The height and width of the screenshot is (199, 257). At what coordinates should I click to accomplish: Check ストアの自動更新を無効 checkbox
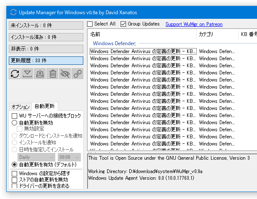tap(14, 180)
